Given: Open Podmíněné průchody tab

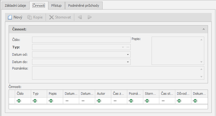Looking at the screenshot, I should (84, 6).
